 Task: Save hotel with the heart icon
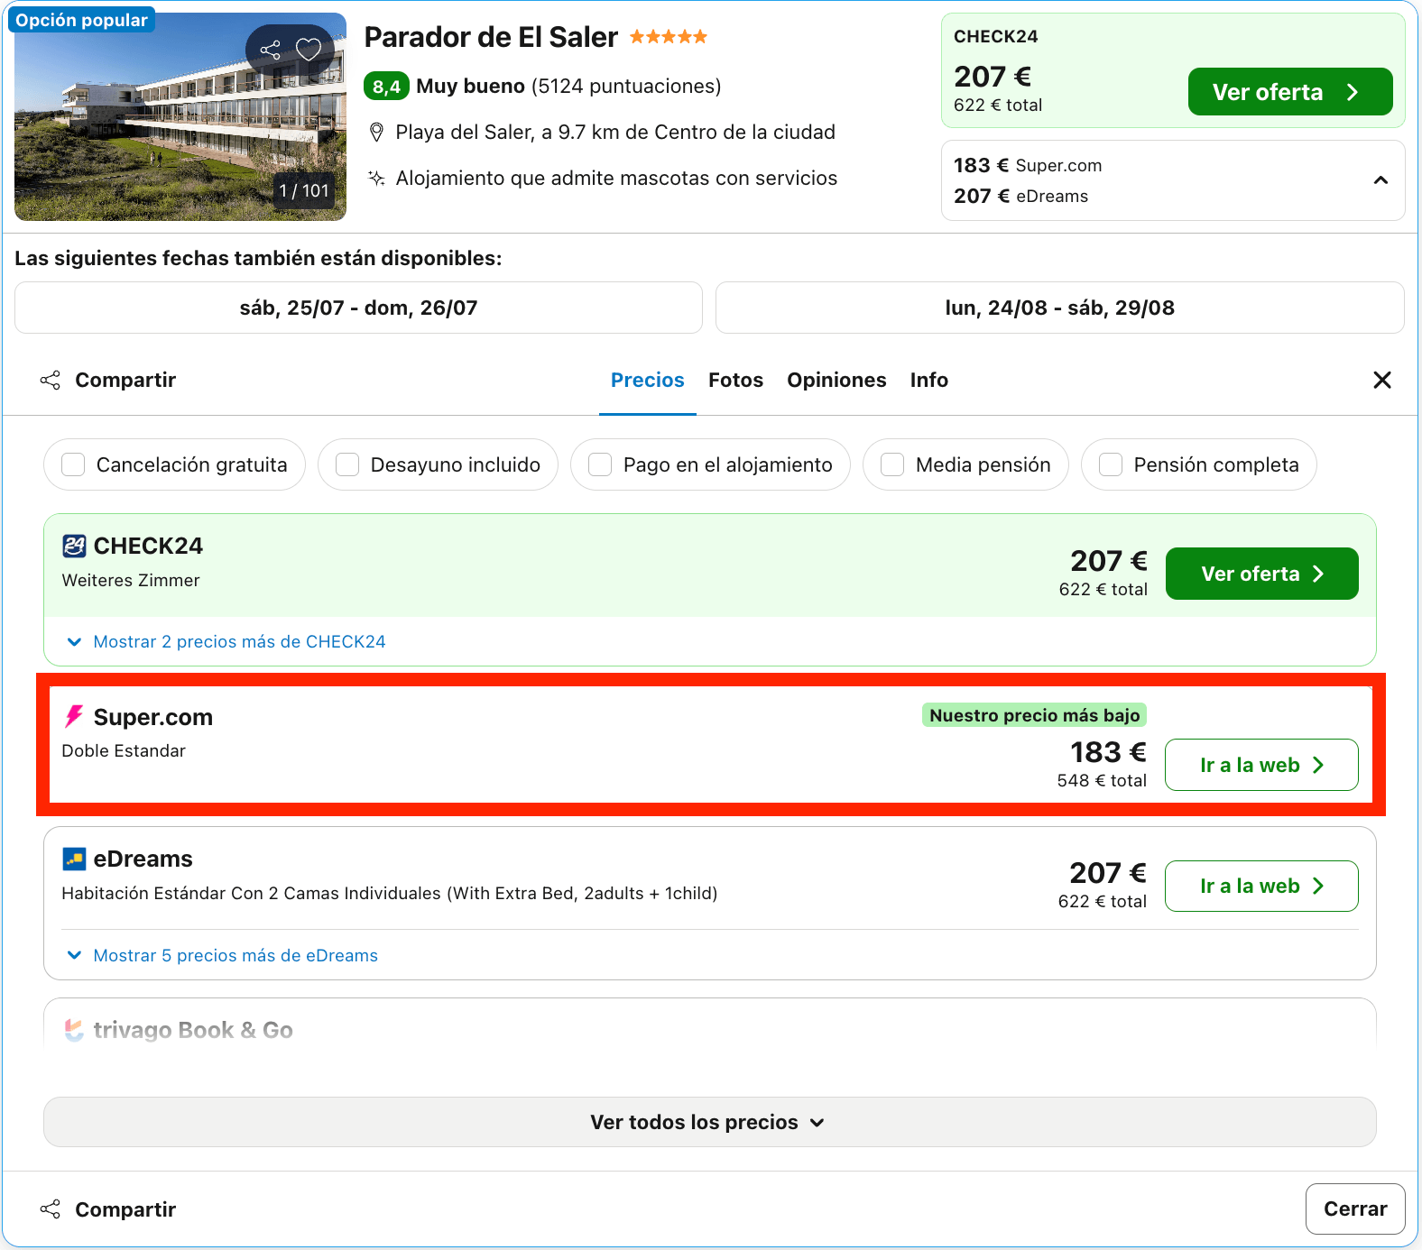pos(309,50)
